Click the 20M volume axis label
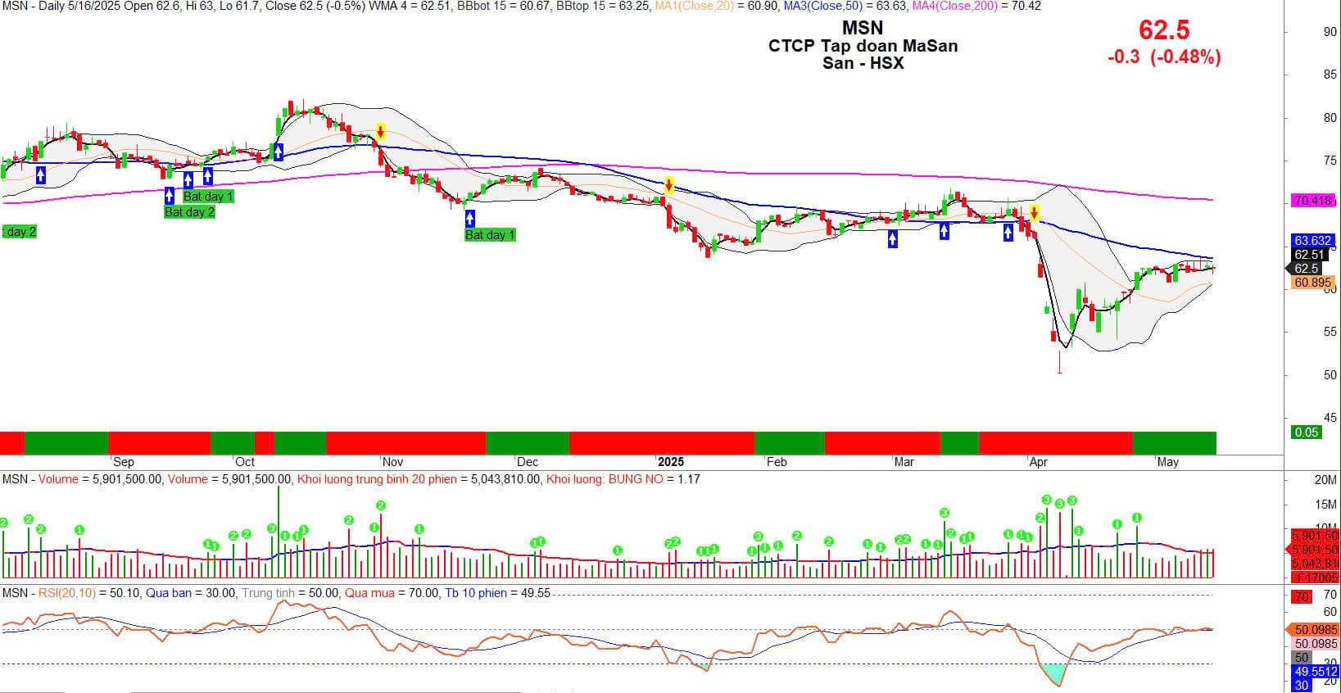Screen dimensions: 1341x693 click(1325, 480)
